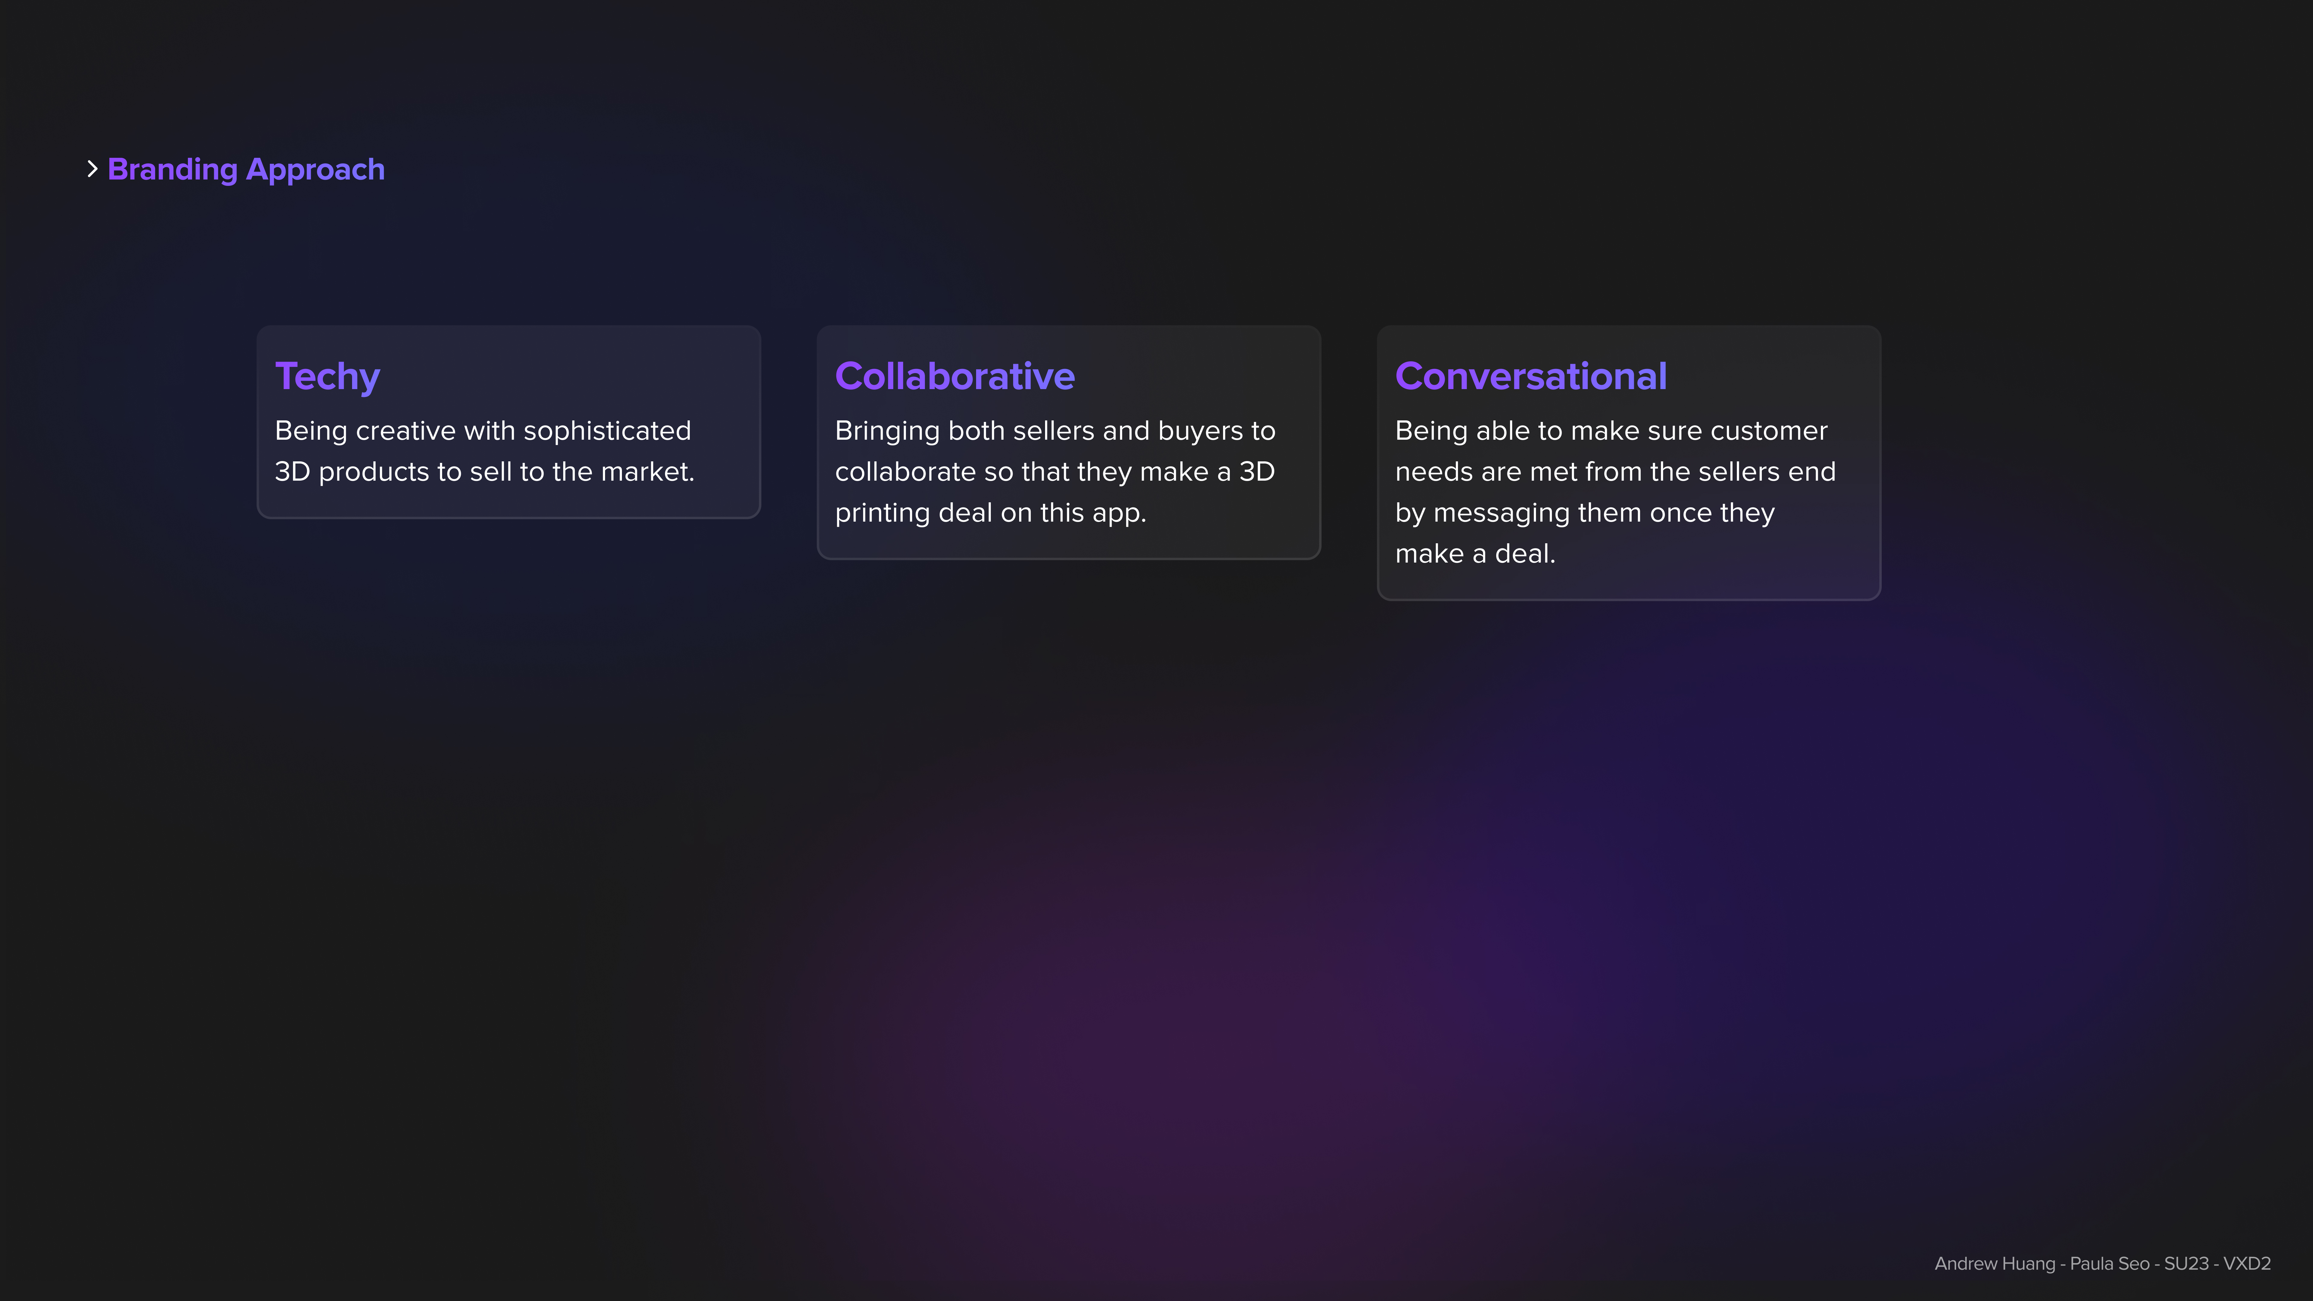
Task: Click 'Being creative with sophisticated' line
Action: (x=483, y=431)
